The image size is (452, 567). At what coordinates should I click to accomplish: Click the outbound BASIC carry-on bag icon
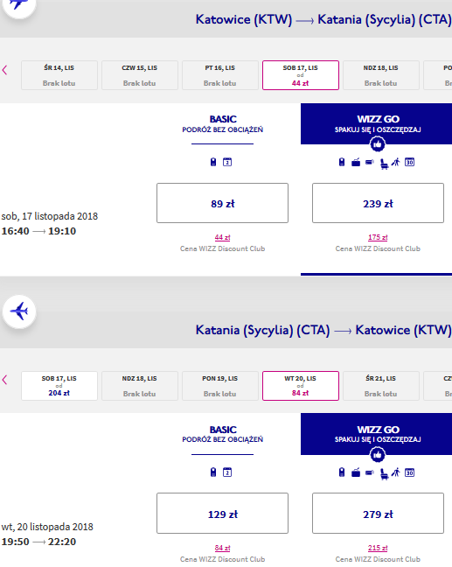click(213, 162)
